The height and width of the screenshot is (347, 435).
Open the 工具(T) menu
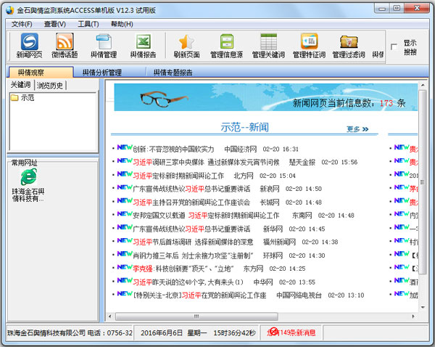point(88,23)
